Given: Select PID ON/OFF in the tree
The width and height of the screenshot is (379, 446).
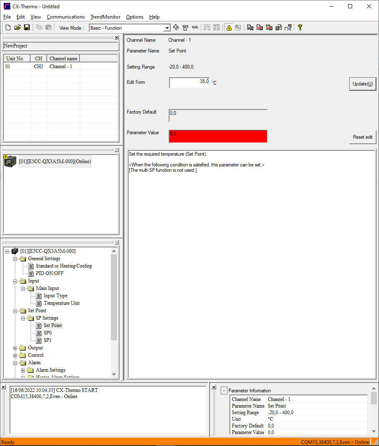Looking at the screenshot, I should 50,273.
